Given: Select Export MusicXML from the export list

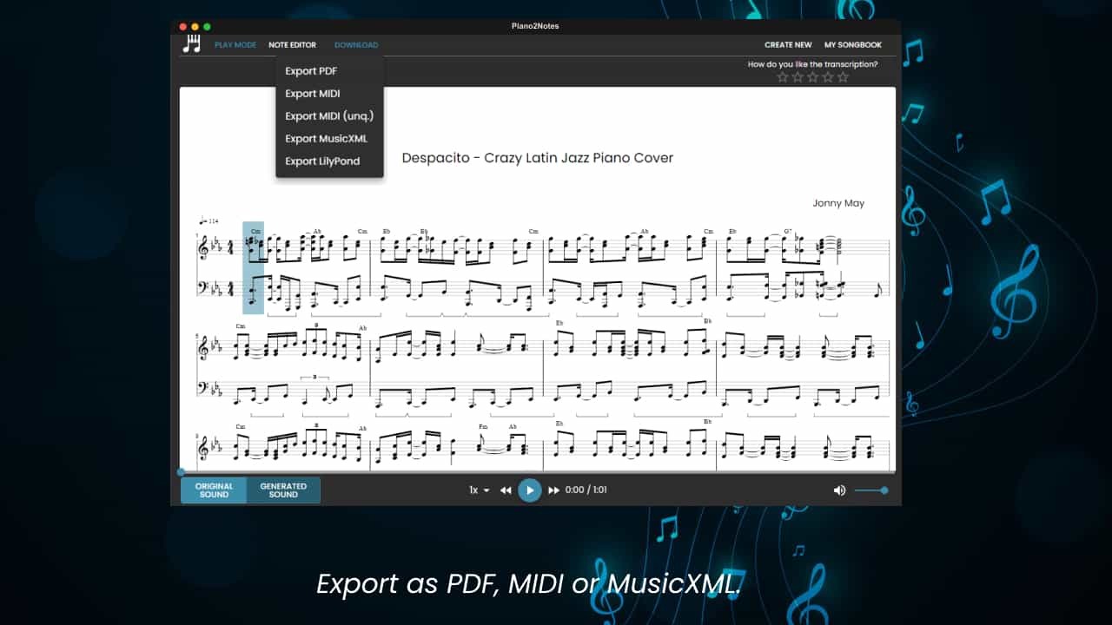Looking at the screenshot, I should click(326, 138).
